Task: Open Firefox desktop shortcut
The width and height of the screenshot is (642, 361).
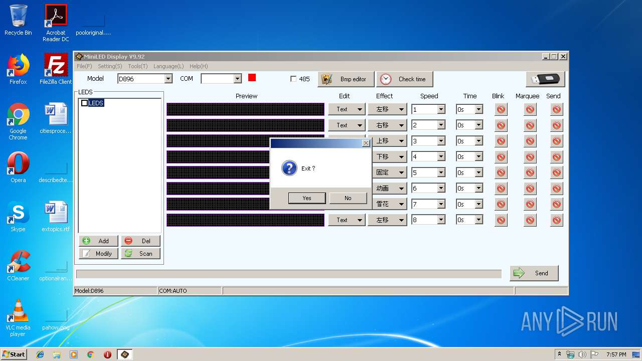Action: (x=18, y=69)
